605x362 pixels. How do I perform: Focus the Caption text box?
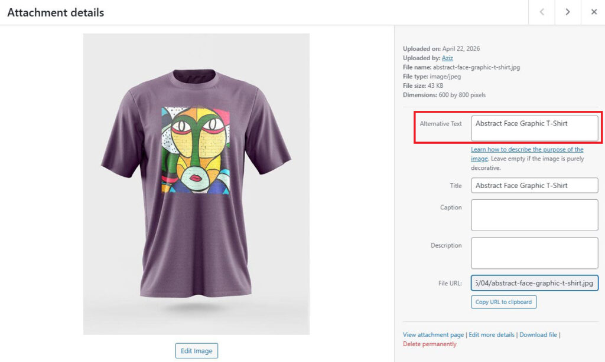[x=534, y=215]
